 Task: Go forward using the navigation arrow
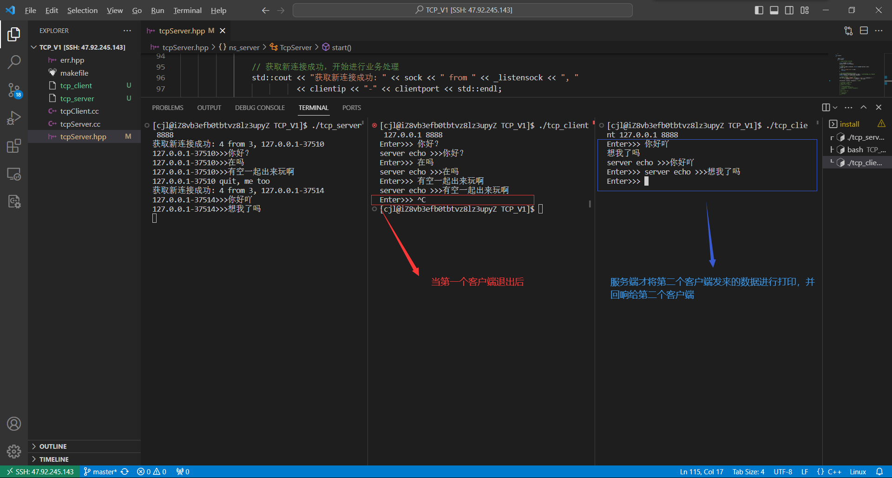pyautogui.click(x=281, y=10)
